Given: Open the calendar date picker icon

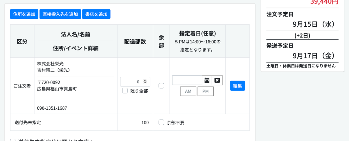Looking at the screenshot, I should coord(207,80).
